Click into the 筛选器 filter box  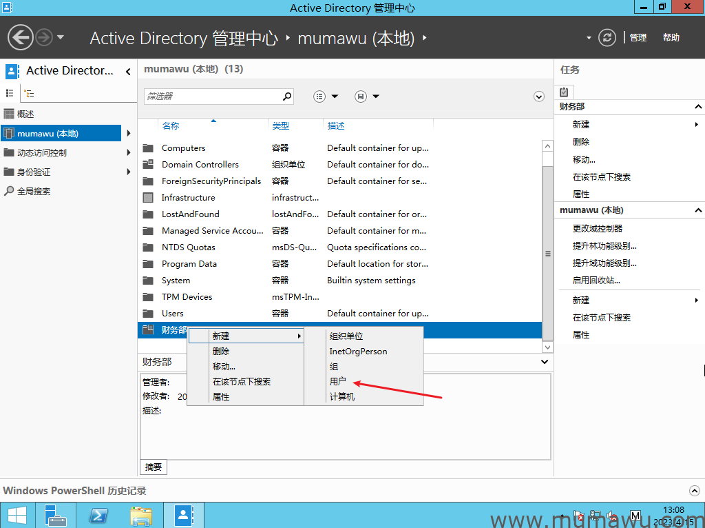[212, 97]
